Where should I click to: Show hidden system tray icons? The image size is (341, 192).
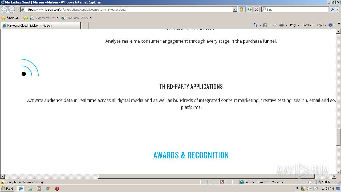point(297,189)
